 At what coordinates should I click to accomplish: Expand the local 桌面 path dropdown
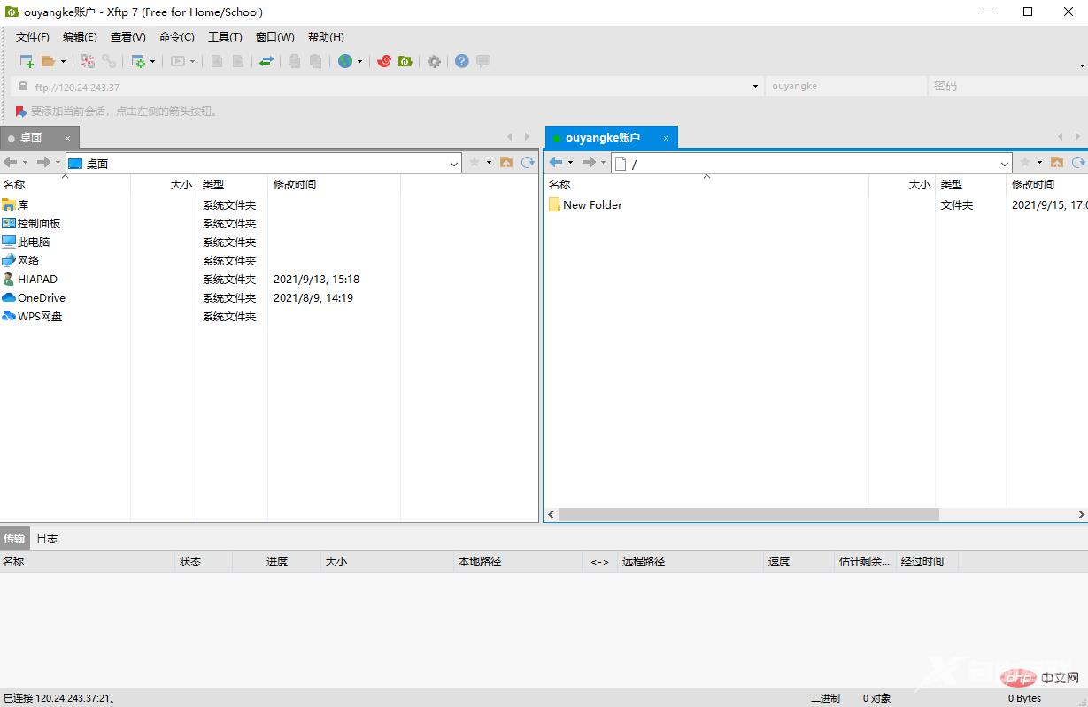point(454,163)
